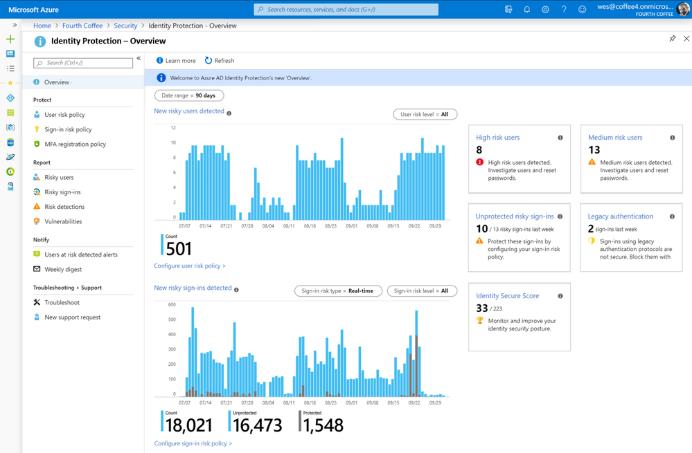Open User risk level All filter
Viewport: 692px width, 453px height.
pos(425,114)
